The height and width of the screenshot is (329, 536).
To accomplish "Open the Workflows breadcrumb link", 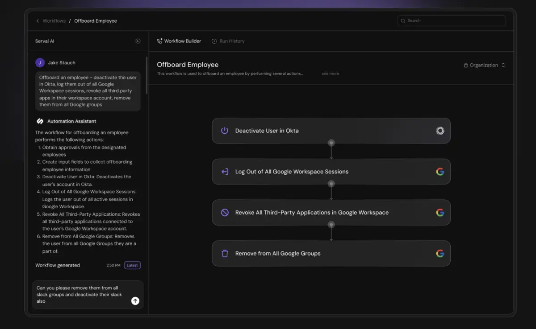I will 54,21.
